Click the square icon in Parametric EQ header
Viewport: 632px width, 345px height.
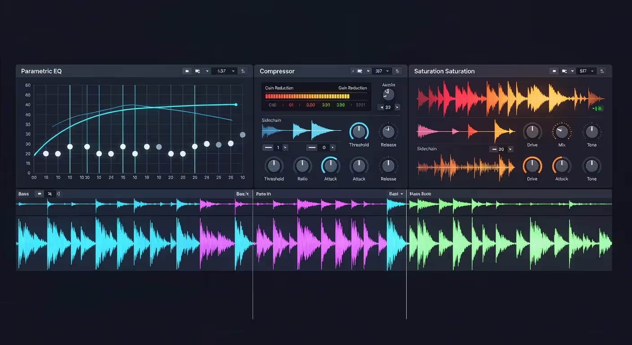(x=187, y=71)
